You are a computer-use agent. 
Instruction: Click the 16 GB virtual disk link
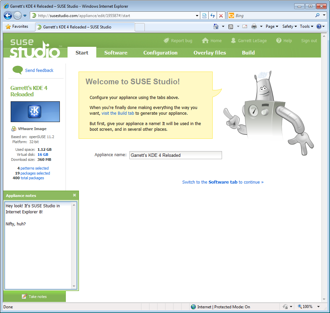click(43, 154)
